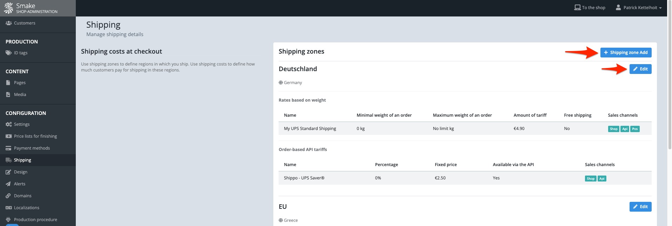Click the Settings gears icon
The width and height of the screenshot is (672, 226).
[9, 124]
